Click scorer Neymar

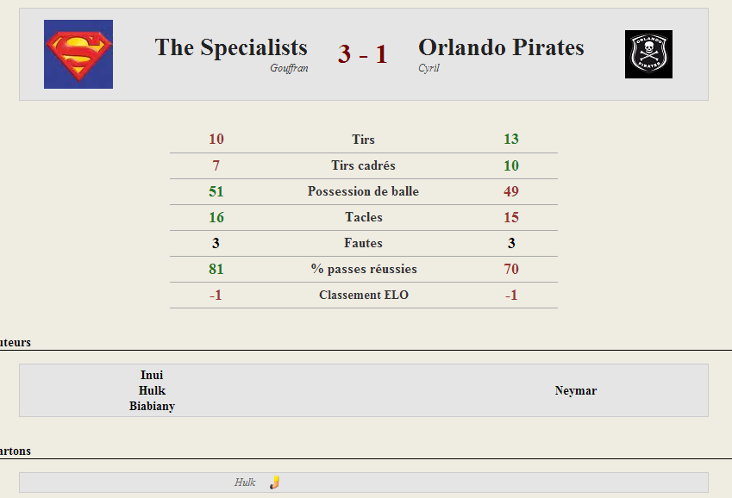[576, 390]
